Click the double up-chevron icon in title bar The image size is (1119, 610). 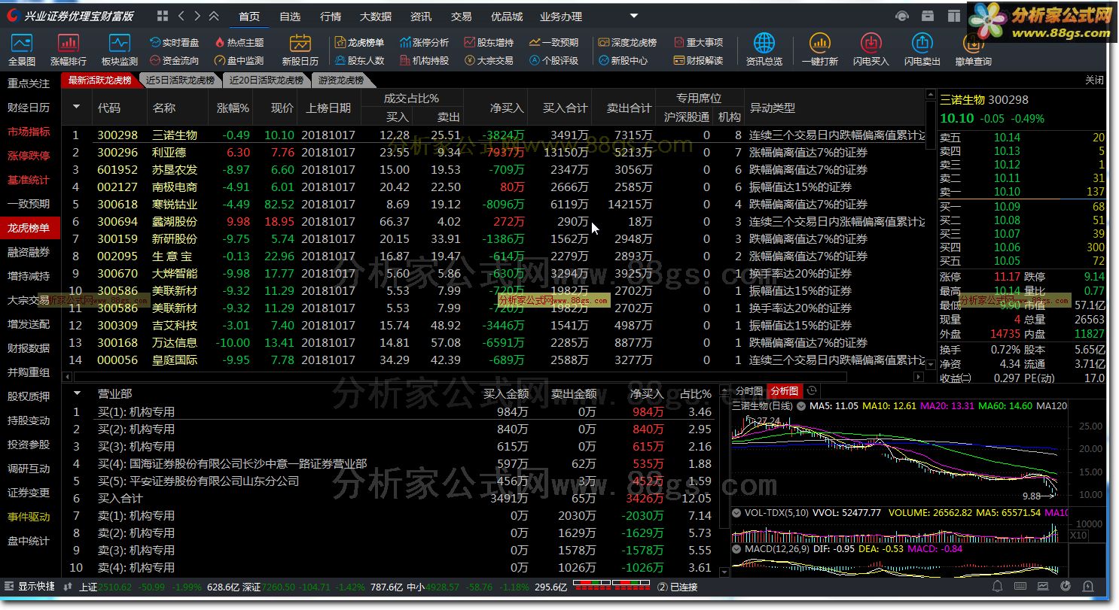pyautogui.click(x=215, y=16)
